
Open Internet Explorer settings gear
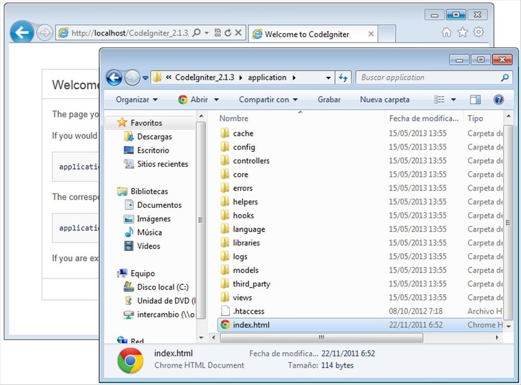click(x=478, y=32)
